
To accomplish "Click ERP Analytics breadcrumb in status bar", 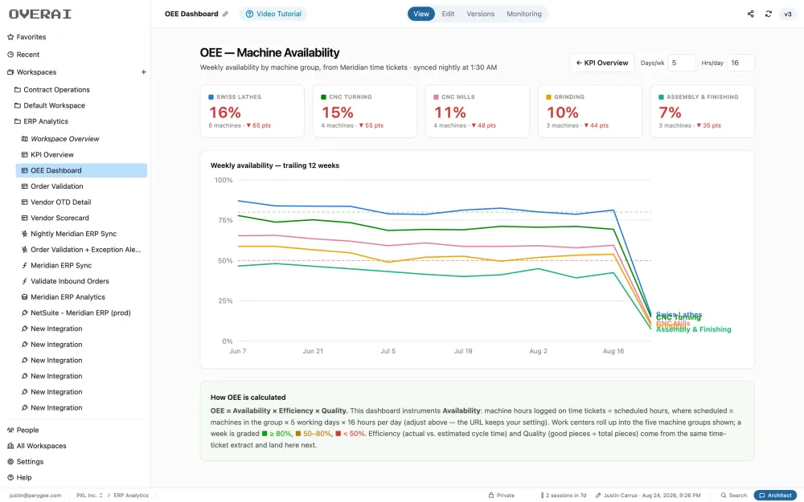I will click(131, 496).
